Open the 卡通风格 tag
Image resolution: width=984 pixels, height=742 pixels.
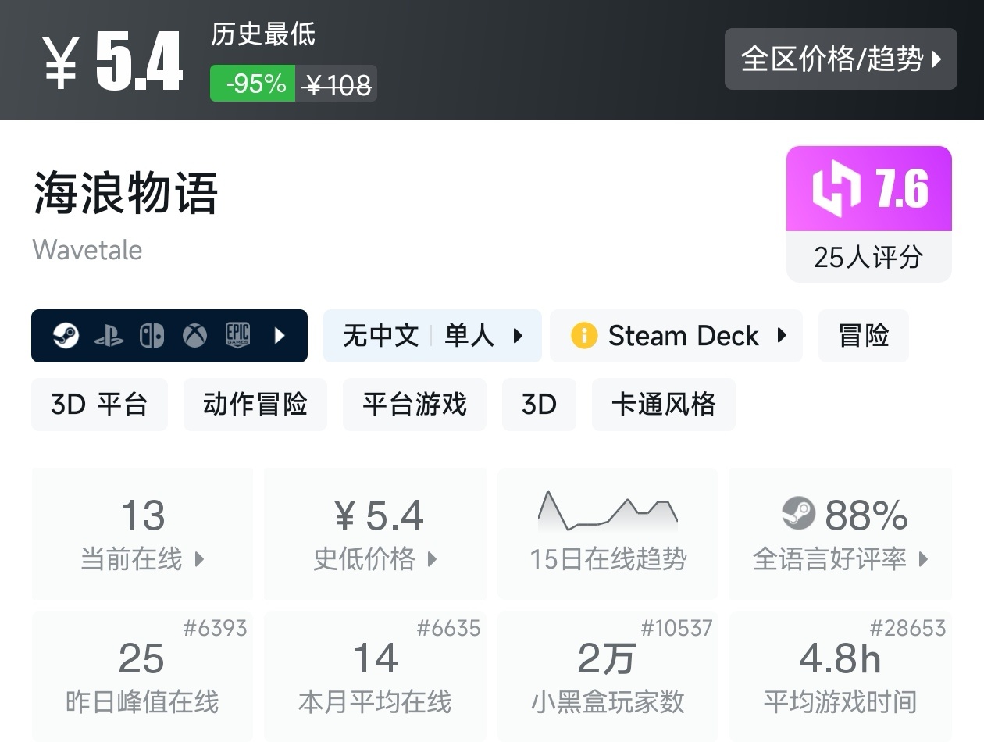pos(663,405)
